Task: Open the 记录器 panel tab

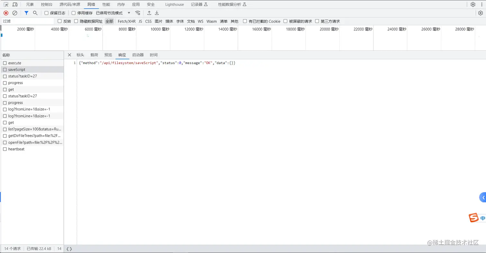Action: tap(199, 4)
